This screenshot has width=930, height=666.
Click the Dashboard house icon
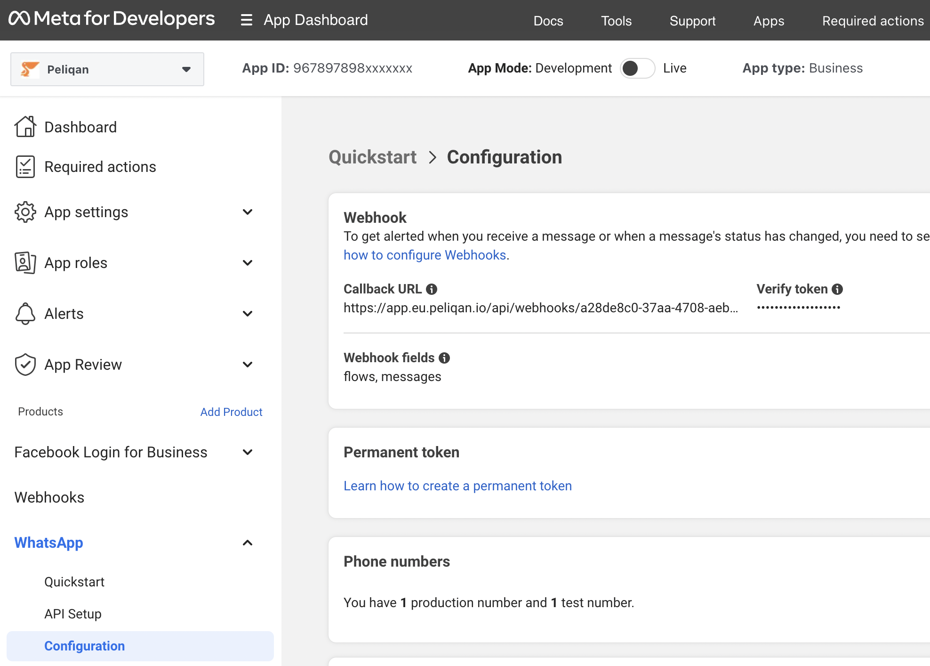[x=25, y=127]
